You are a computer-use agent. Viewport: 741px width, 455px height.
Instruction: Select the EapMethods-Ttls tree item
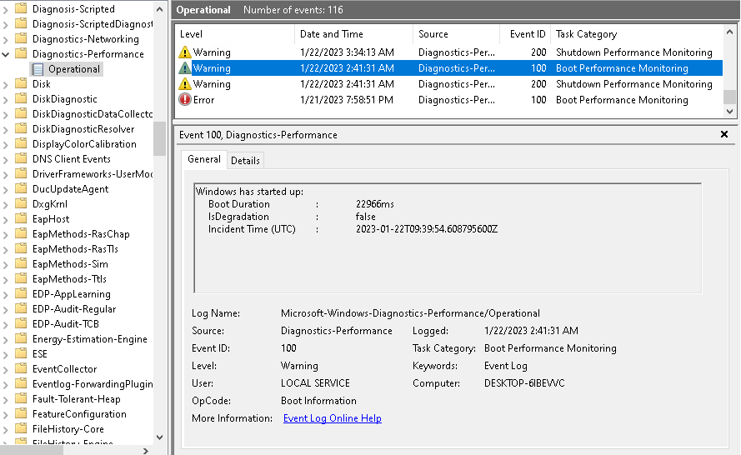69,279
